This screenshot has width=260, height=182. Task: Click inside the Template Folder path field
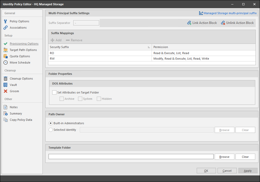point(131,157)
